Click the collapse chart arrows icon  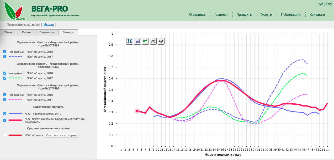[130, 41]
